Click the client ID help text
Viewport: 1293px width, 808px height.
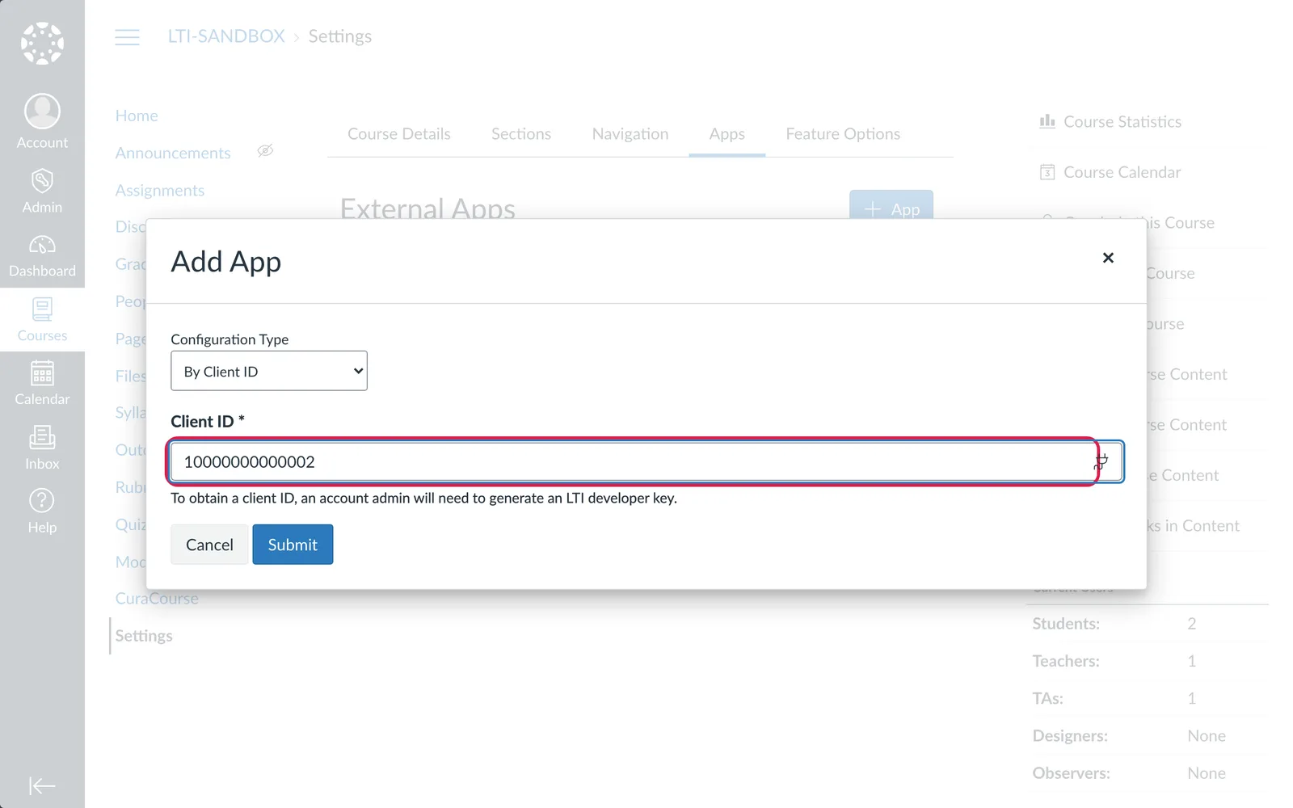coord(423,498)
